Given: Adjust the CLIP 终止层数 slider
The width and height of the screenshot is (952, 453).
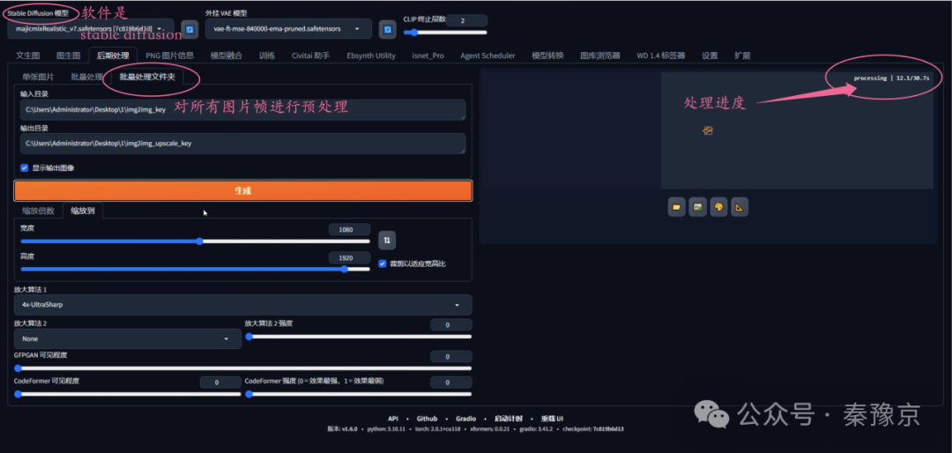Looking at the screenshot, I should point(445,33).
